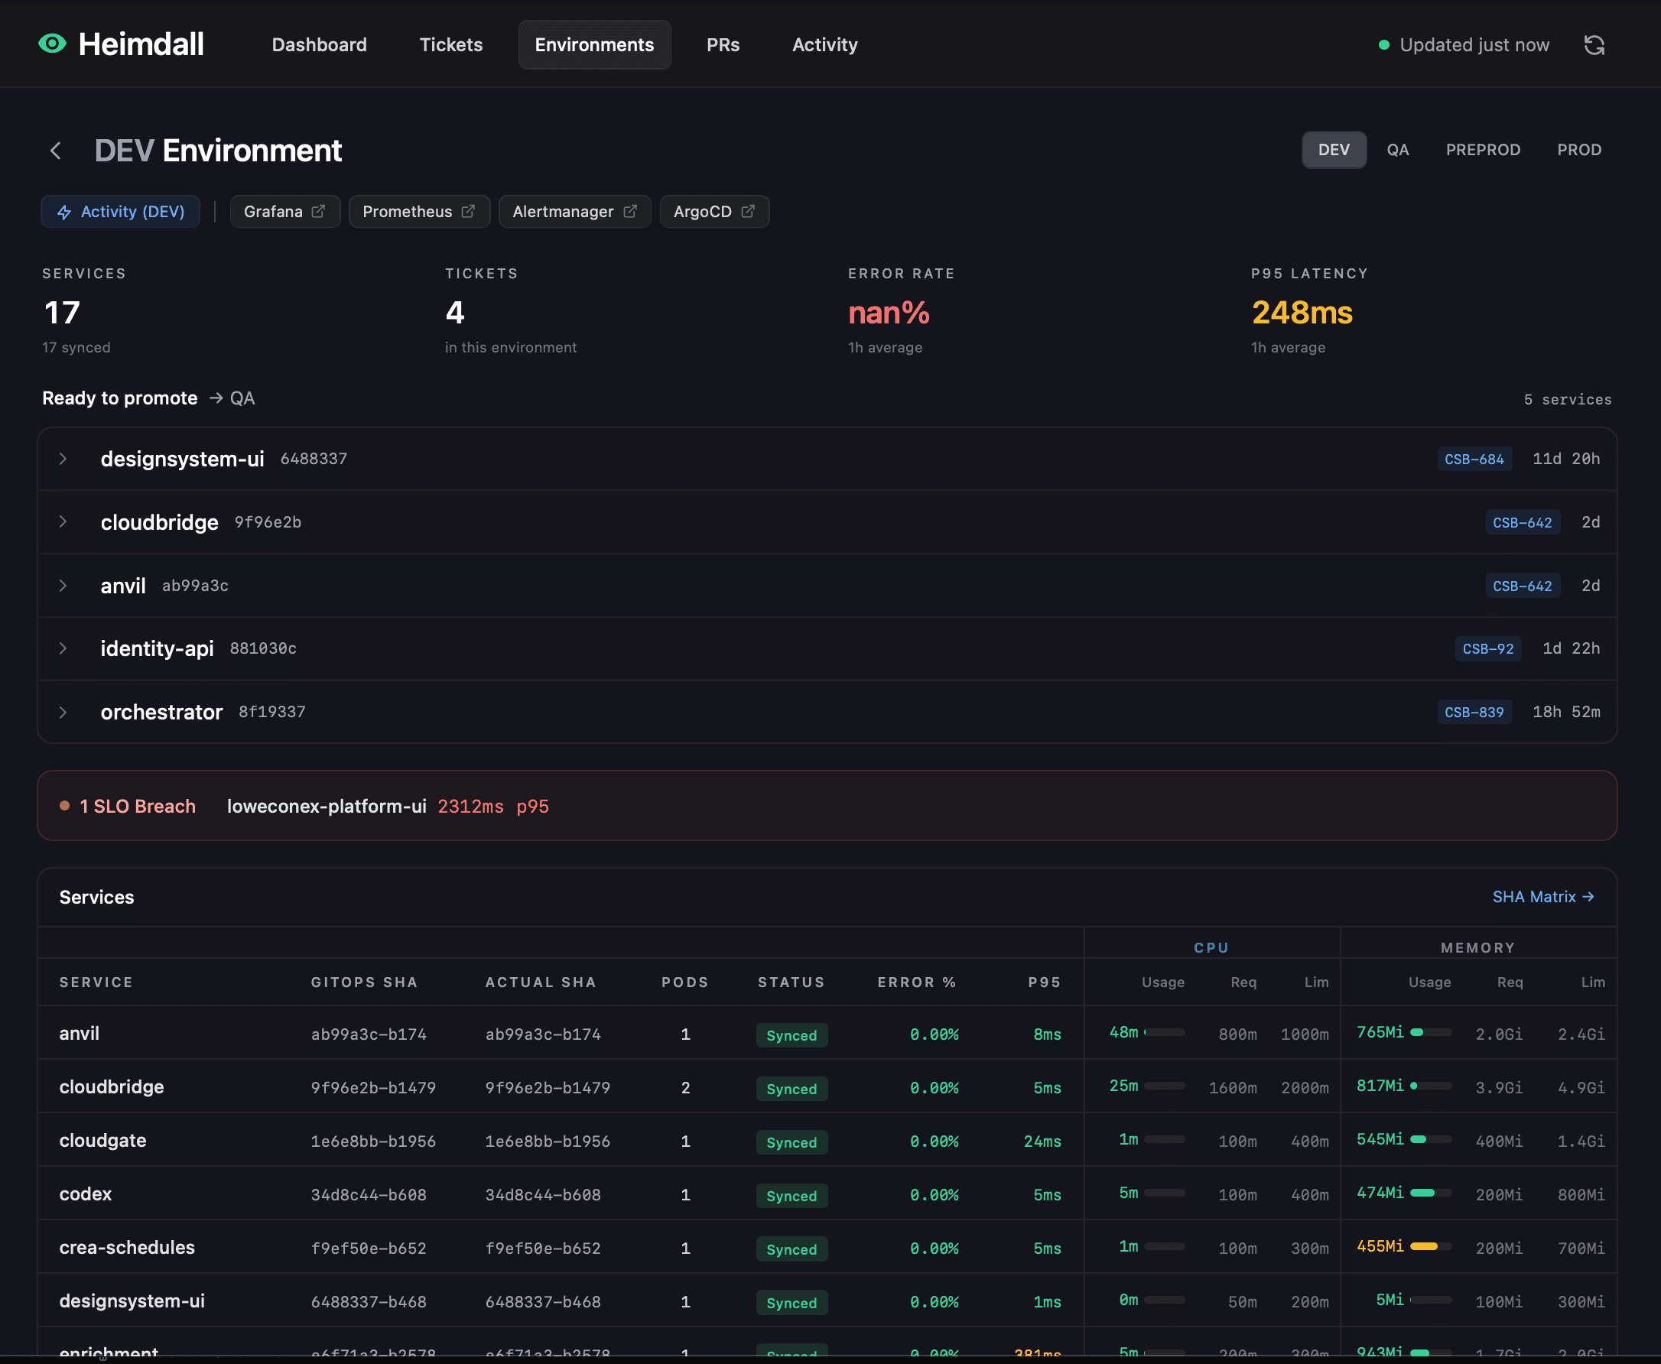Screen dimensions: 1661x1364
Task: Click the cloudgate 24ms P95 value
Action: [x=1042, y=1141]
